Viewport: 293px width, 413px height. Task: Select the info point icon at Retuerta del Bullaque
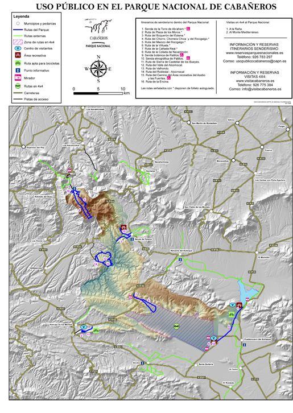point(180,259)
